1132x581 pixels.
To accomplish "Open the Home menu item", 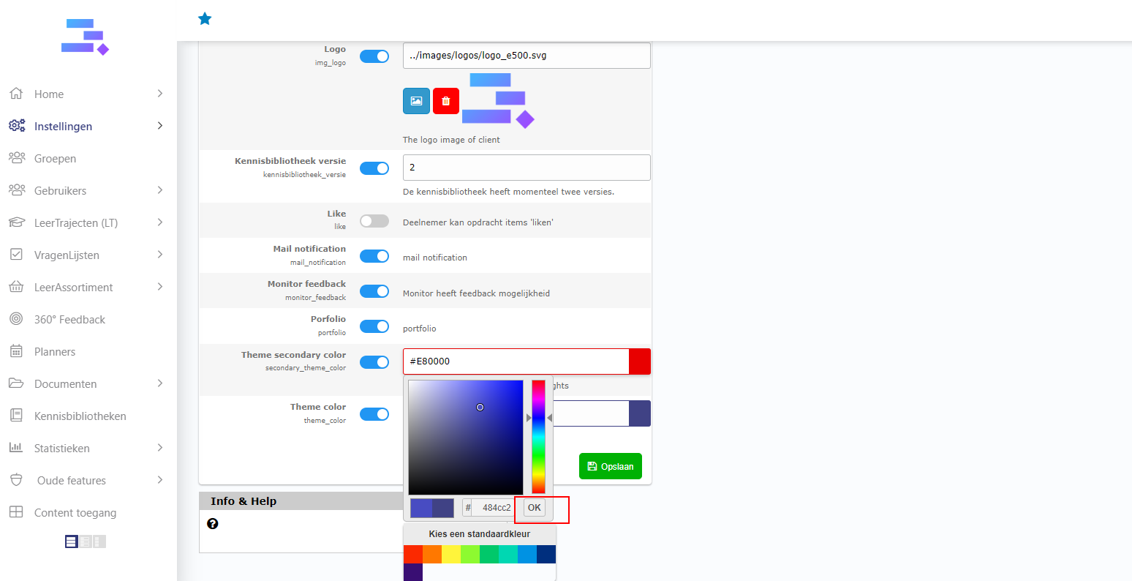I will [49, 94].
